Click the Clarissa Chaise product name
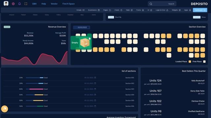211x118 pixels. (198, 101)
